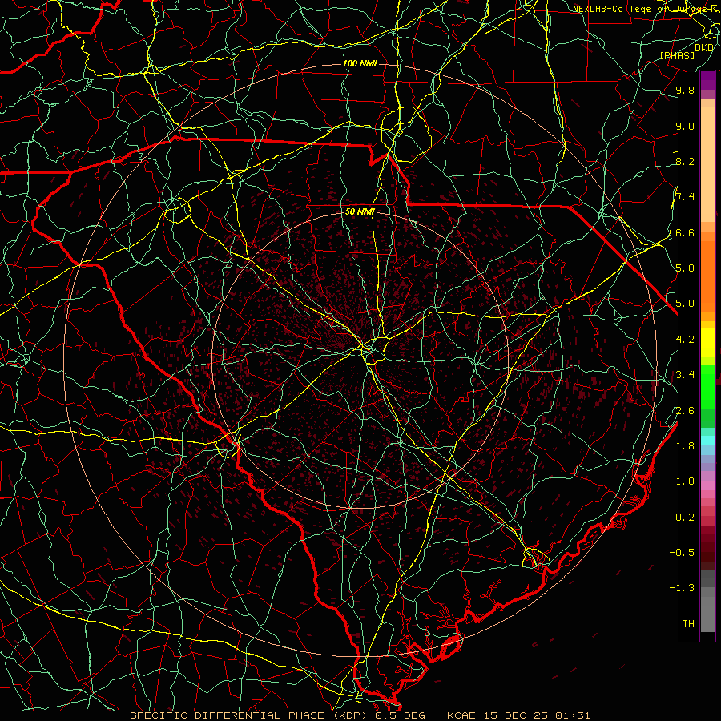Click the -1.3 legend scale value
Image resolution: width=721 pixels, height=721 pixels.
pos(682,588)
